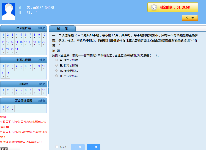This screenshot has width=206, height=152.
Task: Click the clock icon beside remaining time
Action: (154, 7)
